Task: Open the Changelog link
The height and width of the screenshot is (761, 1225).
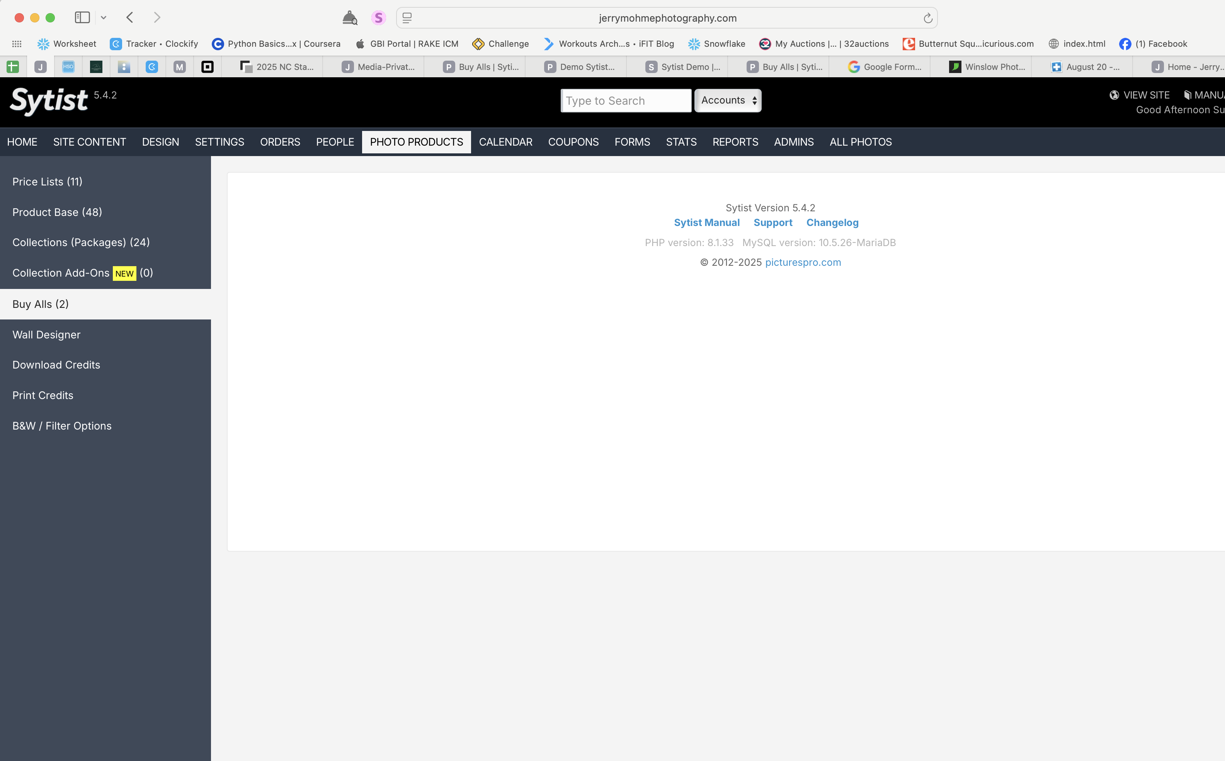Action: pyautogui.click(x=832, y=223)
